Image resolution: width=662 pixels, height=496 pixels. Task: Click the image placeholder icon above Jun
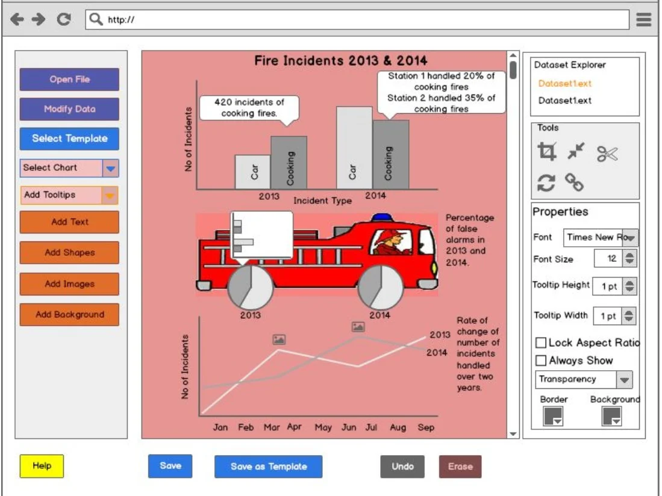click(x=358, y=326)
